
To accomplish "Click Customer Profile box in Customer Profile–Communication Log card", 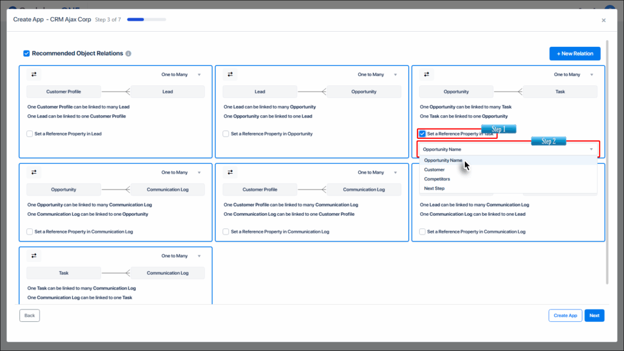I will click(x=260, y=190).
